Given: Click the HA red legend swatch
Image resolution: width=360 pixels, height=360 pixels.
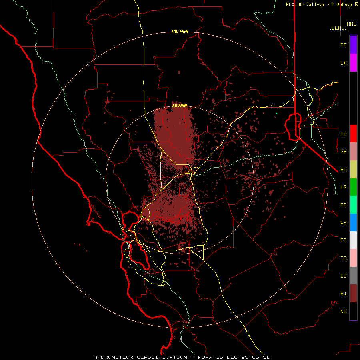Looking at the screenshot, I should click(353, 134).
